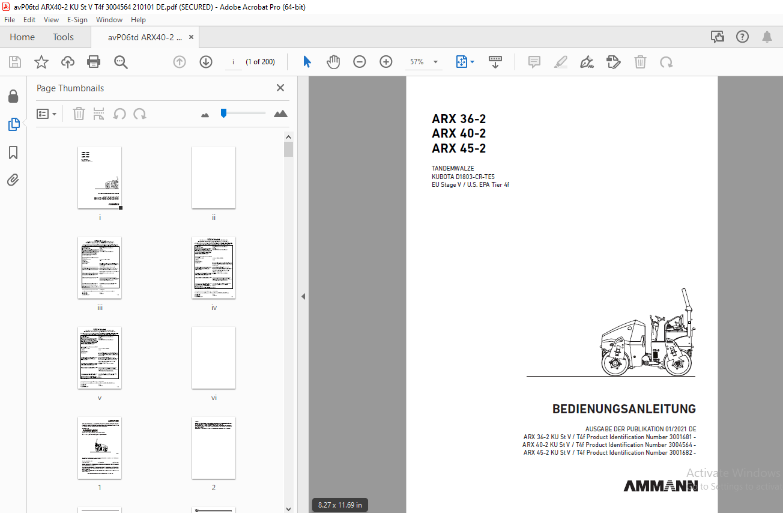
Task: Delete pages icon in thumbnails panel
Action: [x=79, y=114]
